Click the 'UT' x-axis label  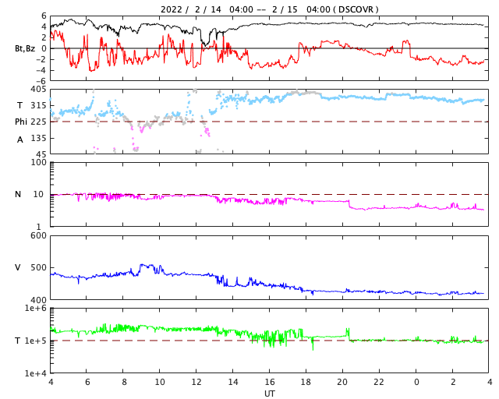tap(269, 394)
